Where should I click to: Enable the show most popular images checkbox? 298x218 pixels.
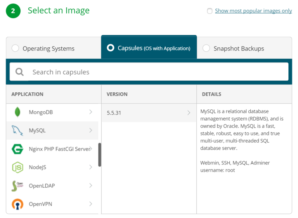coord(210,11)
